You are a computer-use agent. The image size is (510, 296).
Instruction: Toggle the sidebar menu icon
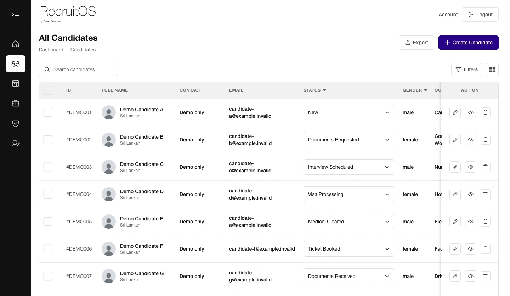[16, 15]
